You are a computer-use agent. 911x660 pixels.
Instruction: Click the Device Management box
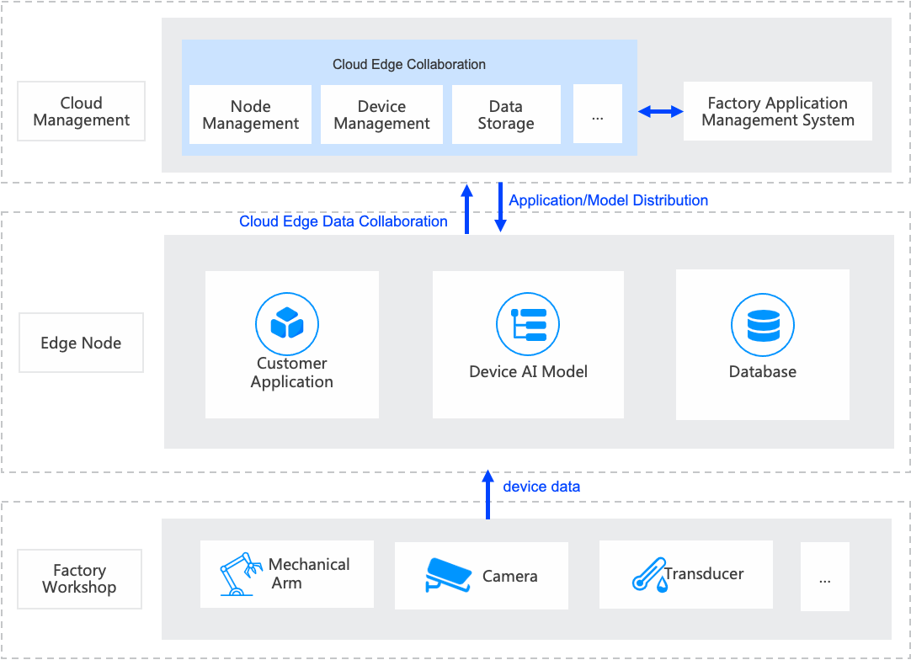click(381, 114)
